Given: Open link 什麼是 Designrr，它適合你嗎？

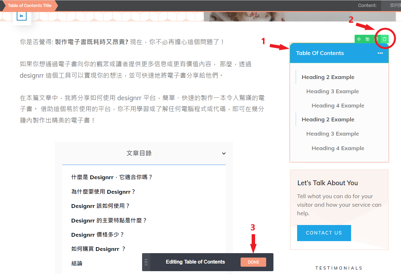Looking at the screenshot, I should 112,177.
